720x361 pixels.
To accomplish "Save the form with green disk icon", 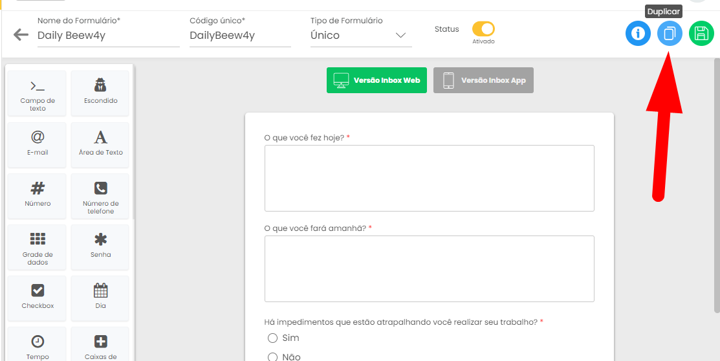I will [x=701, y=34].
